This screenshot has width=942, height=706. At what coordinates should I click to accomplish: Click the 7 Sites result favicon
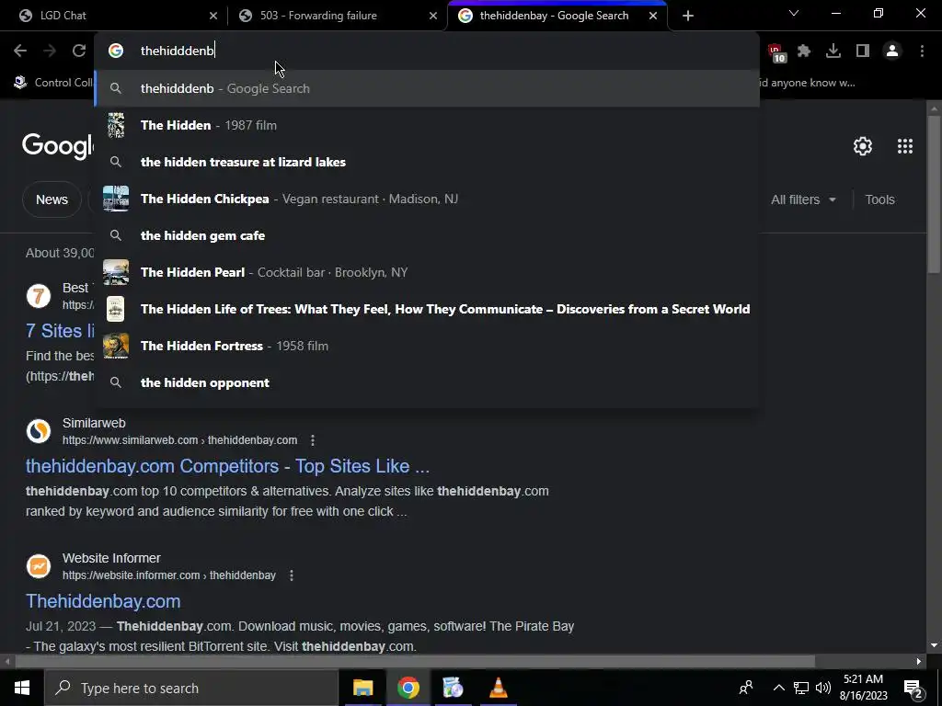(39, 297)
